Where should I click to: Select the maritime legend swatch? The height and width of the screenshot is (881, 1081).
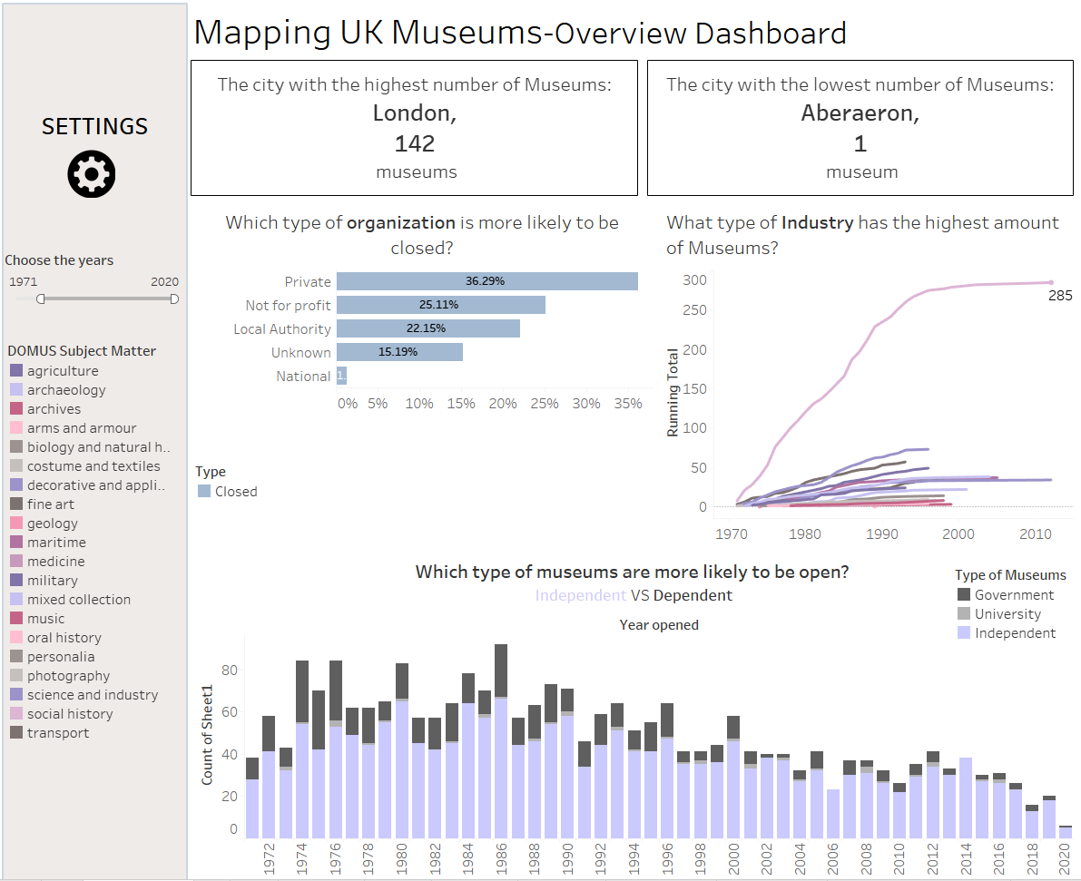pyautogui.click(x=16, y=543)
